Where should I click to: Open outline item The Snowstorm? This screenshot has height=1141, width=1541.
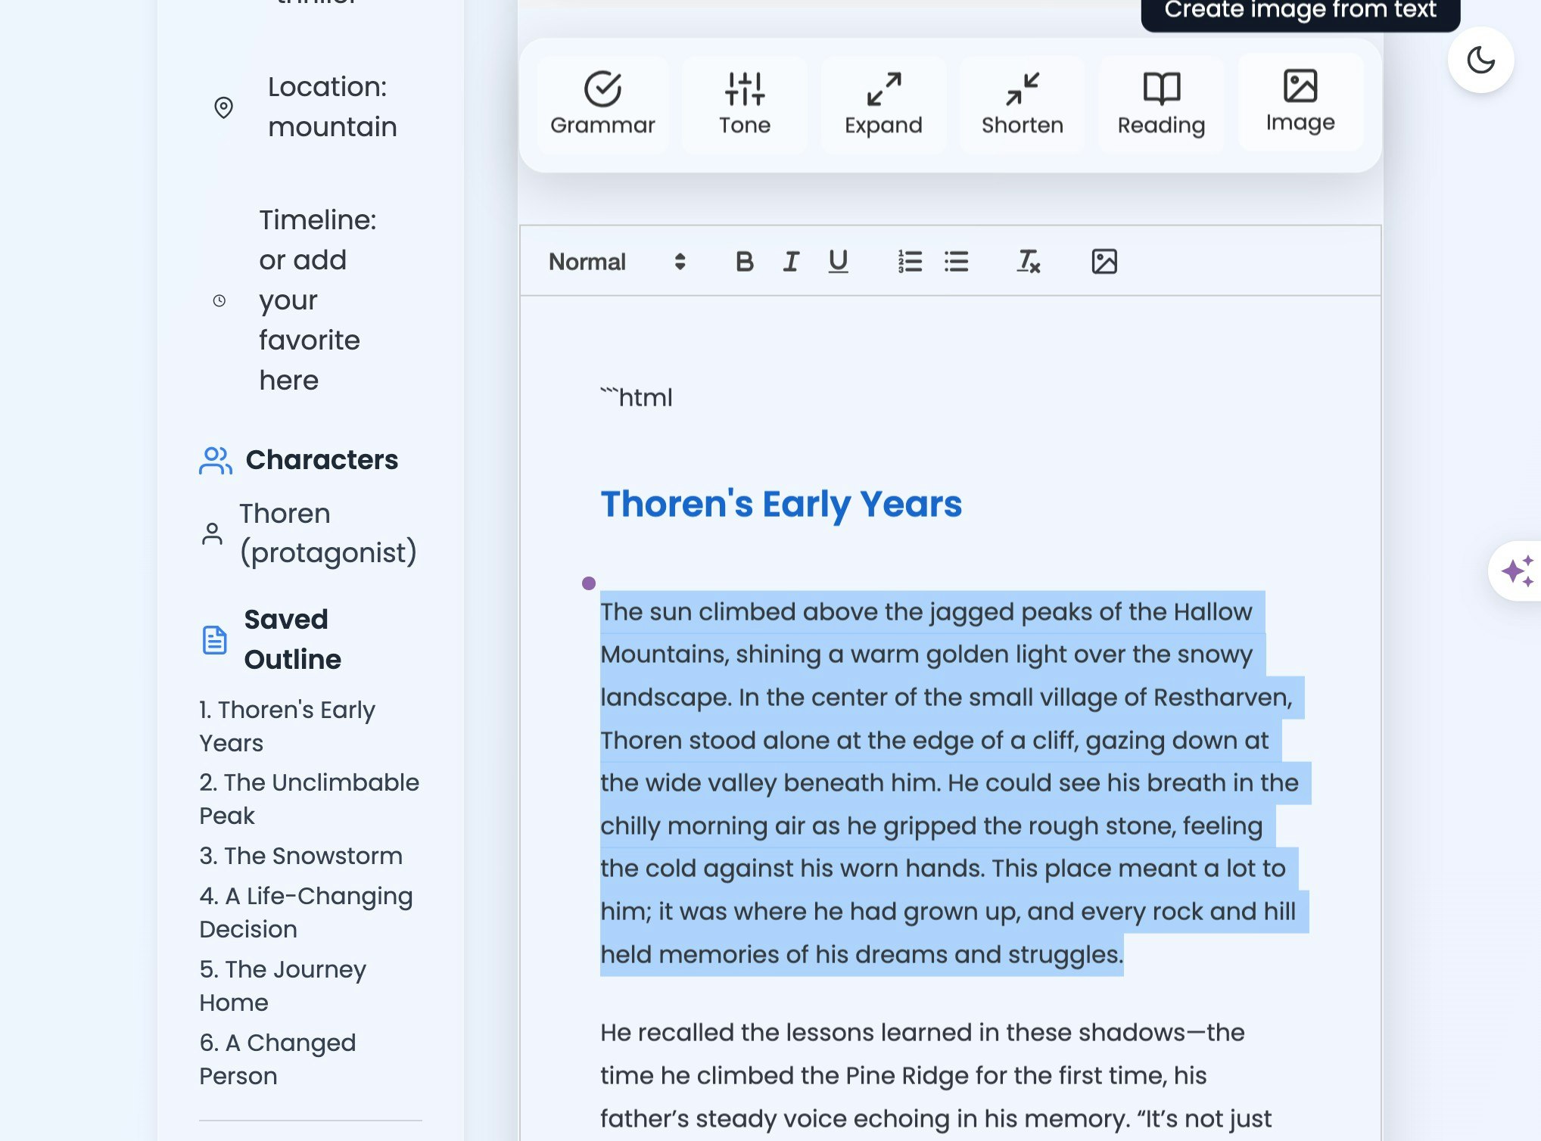(300, 856)
